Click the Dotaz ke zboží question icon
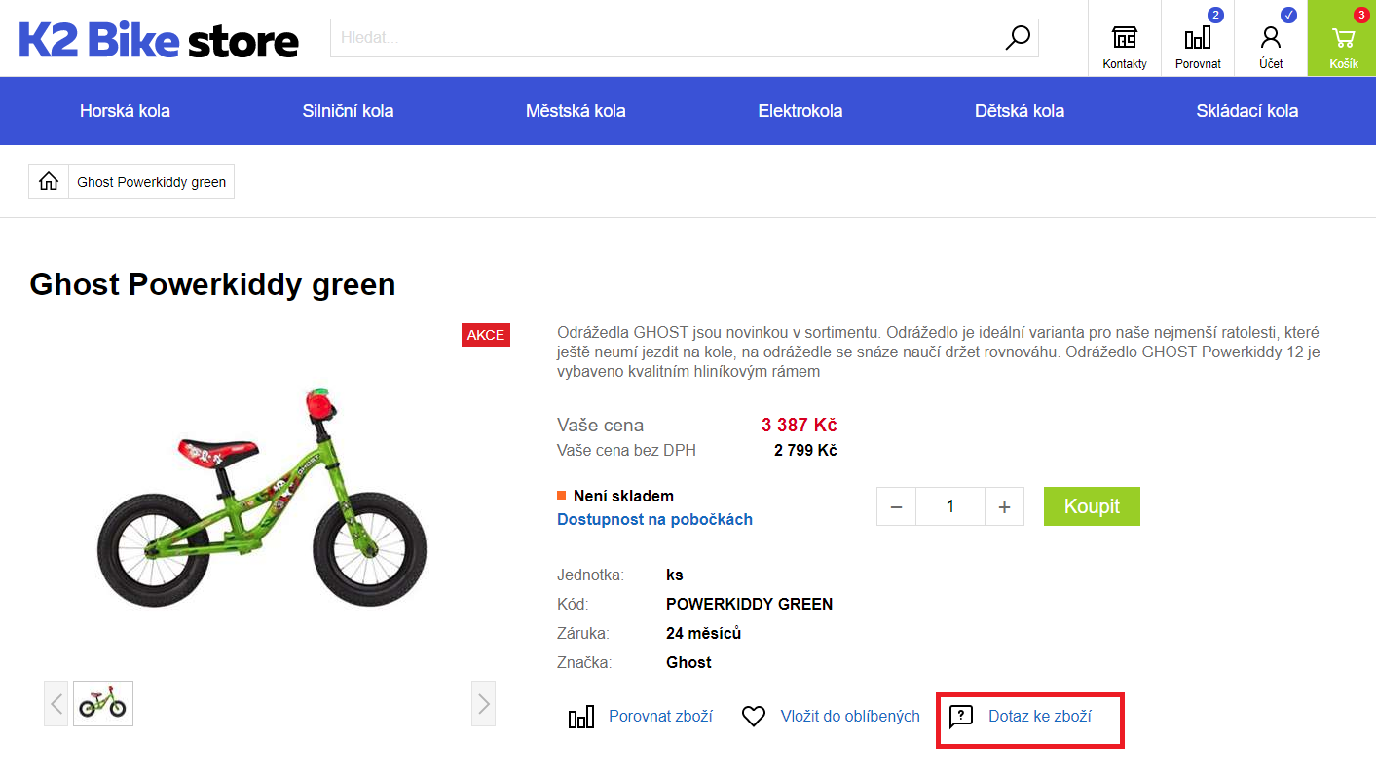 961,717
